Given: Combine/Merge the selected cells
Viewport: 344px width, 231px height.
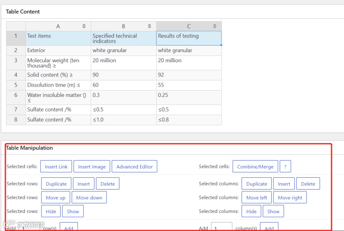Looking at the screenshot, I should [x=255, y=166].
